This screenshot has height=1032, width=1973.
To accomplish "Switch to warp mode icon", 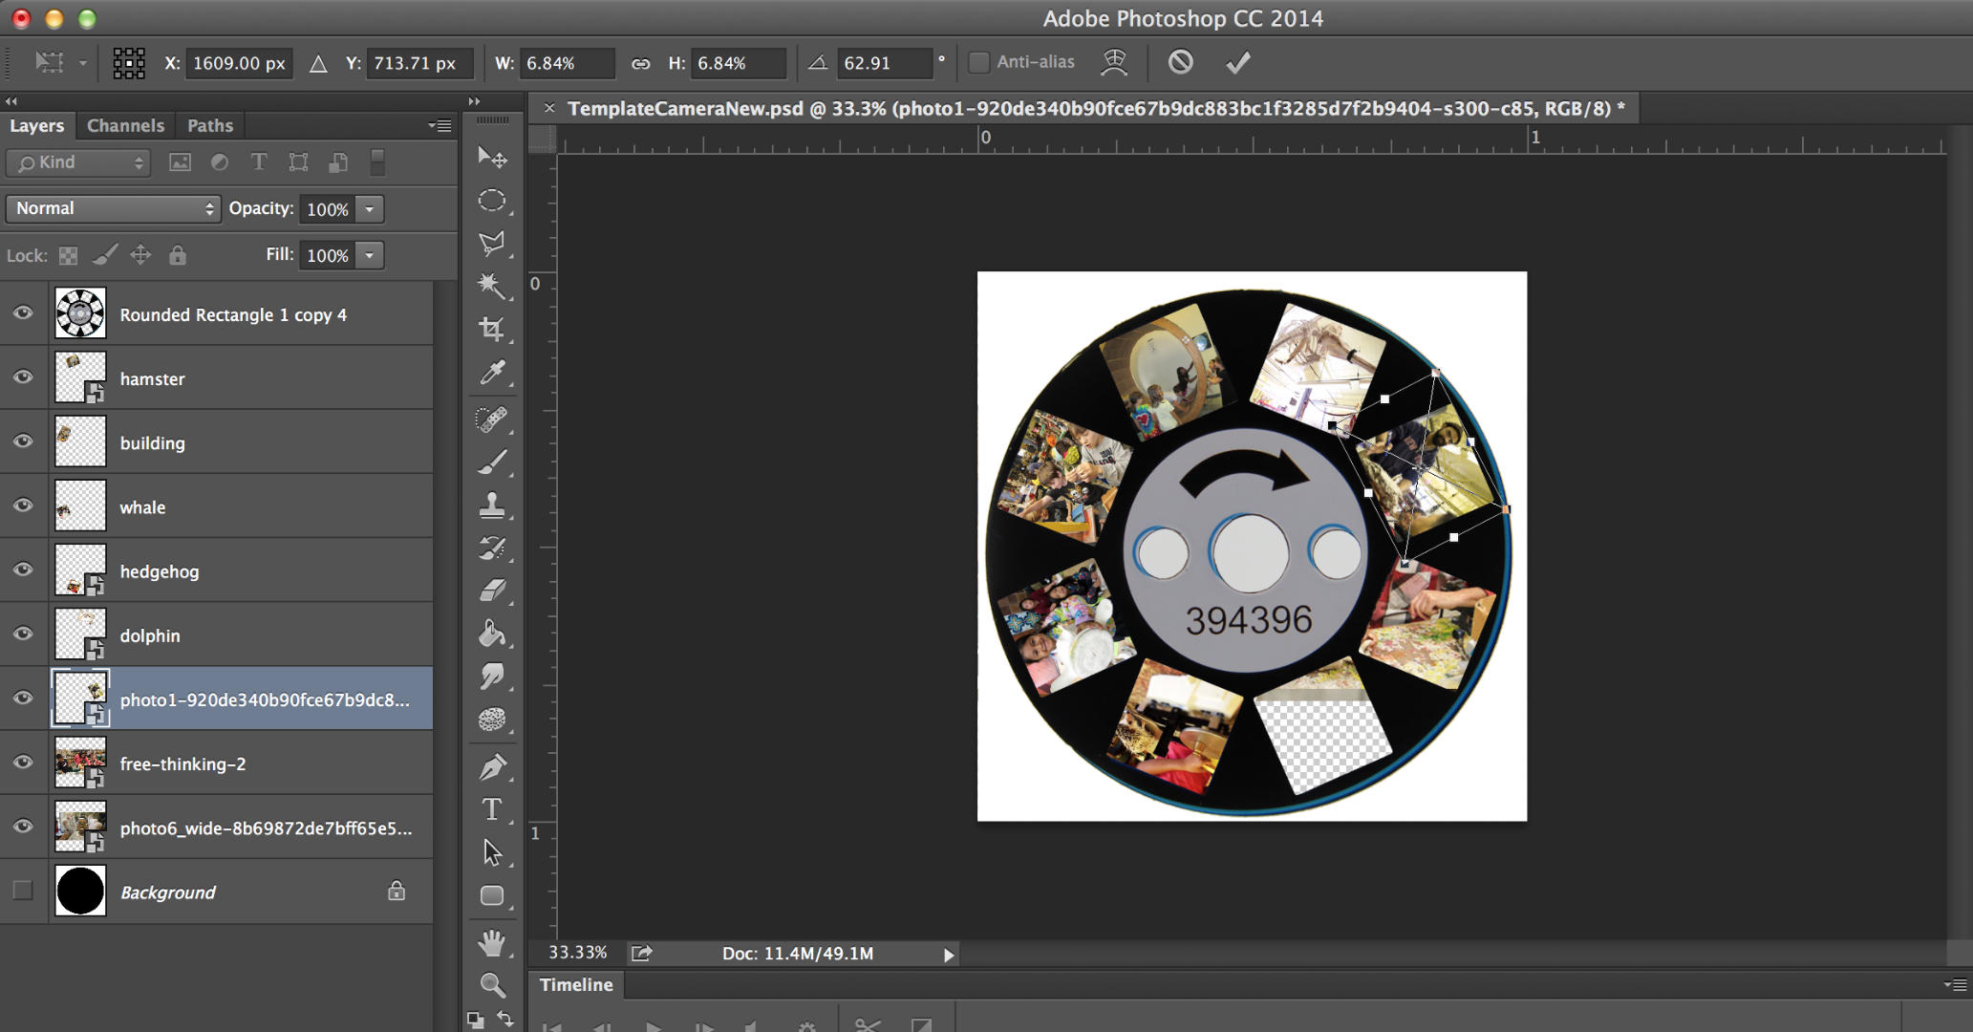I will (1114, 63).
